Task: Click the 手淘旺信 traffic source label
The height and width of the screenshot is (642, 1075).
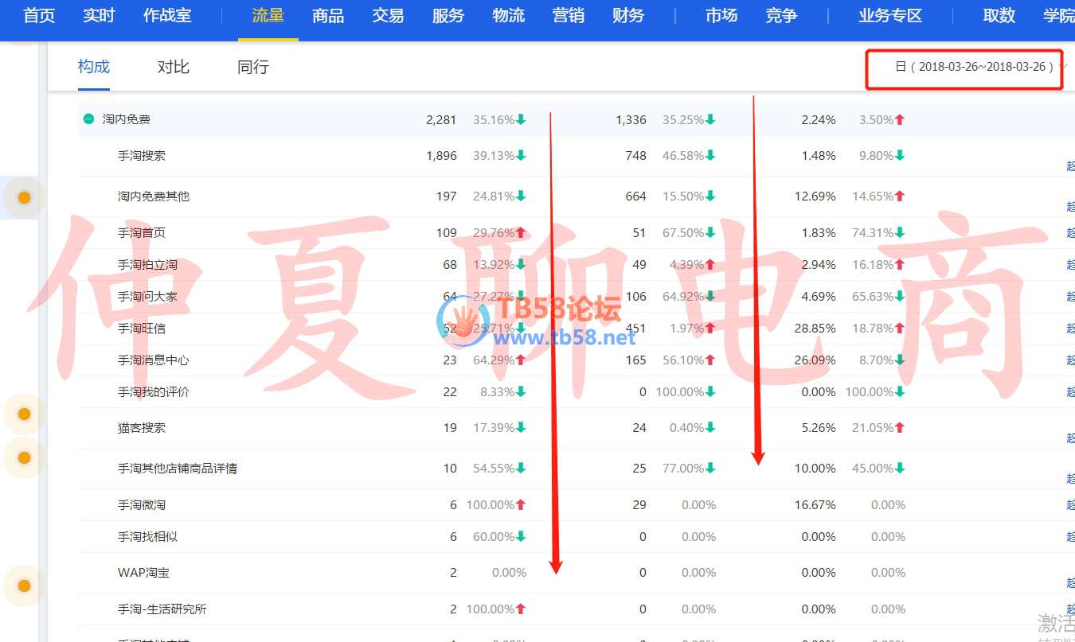Action: point(142,329)
